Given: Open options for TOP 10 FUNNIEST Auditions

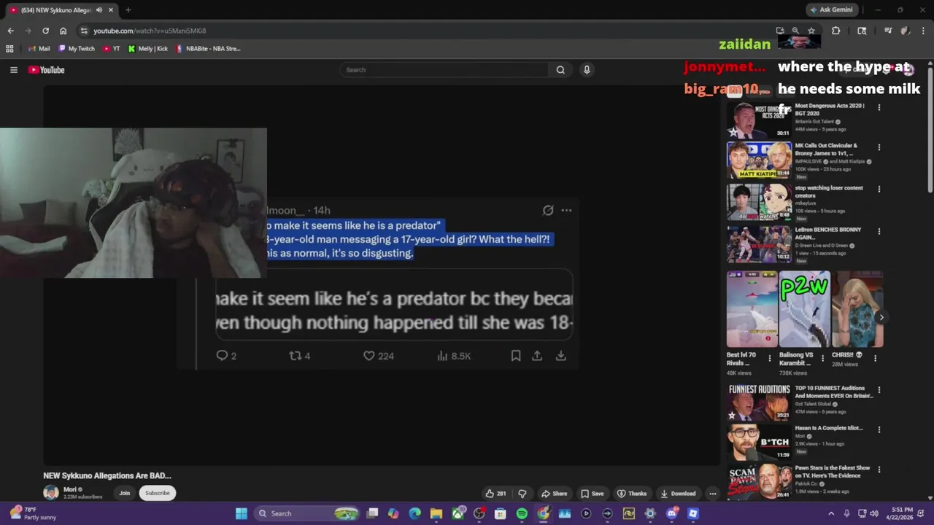Looking at the screenshot, I should click(879, 390).
